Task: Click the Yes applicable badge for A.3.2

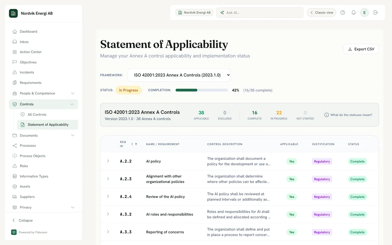Action: click(x=292, y=214)
